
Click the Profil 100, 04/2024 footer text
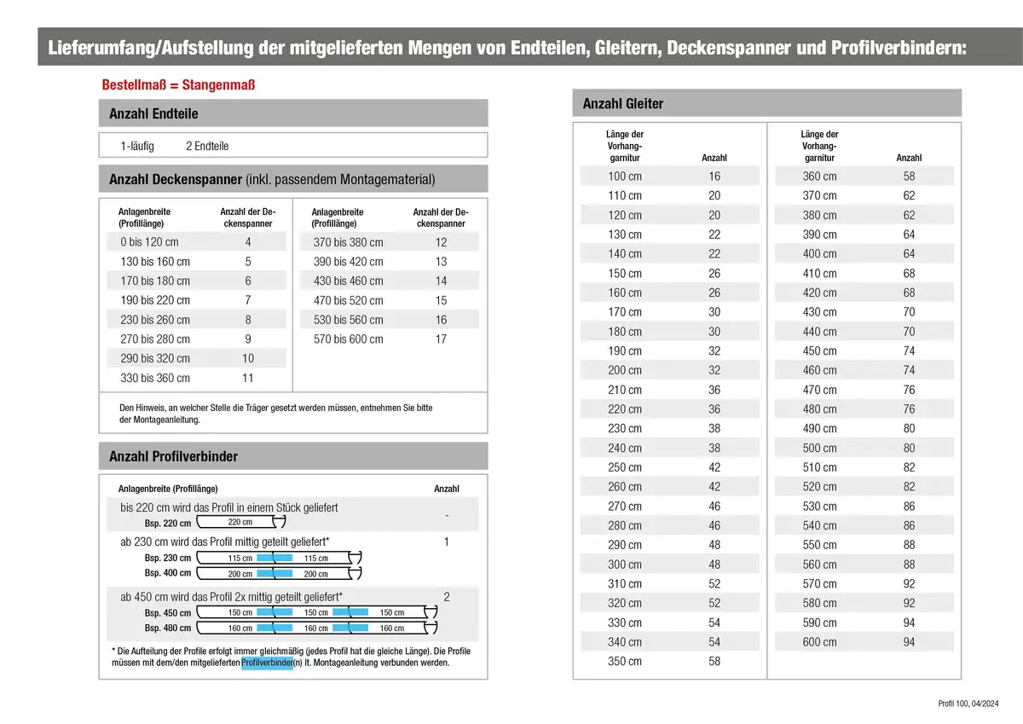[x=967, y=704]
